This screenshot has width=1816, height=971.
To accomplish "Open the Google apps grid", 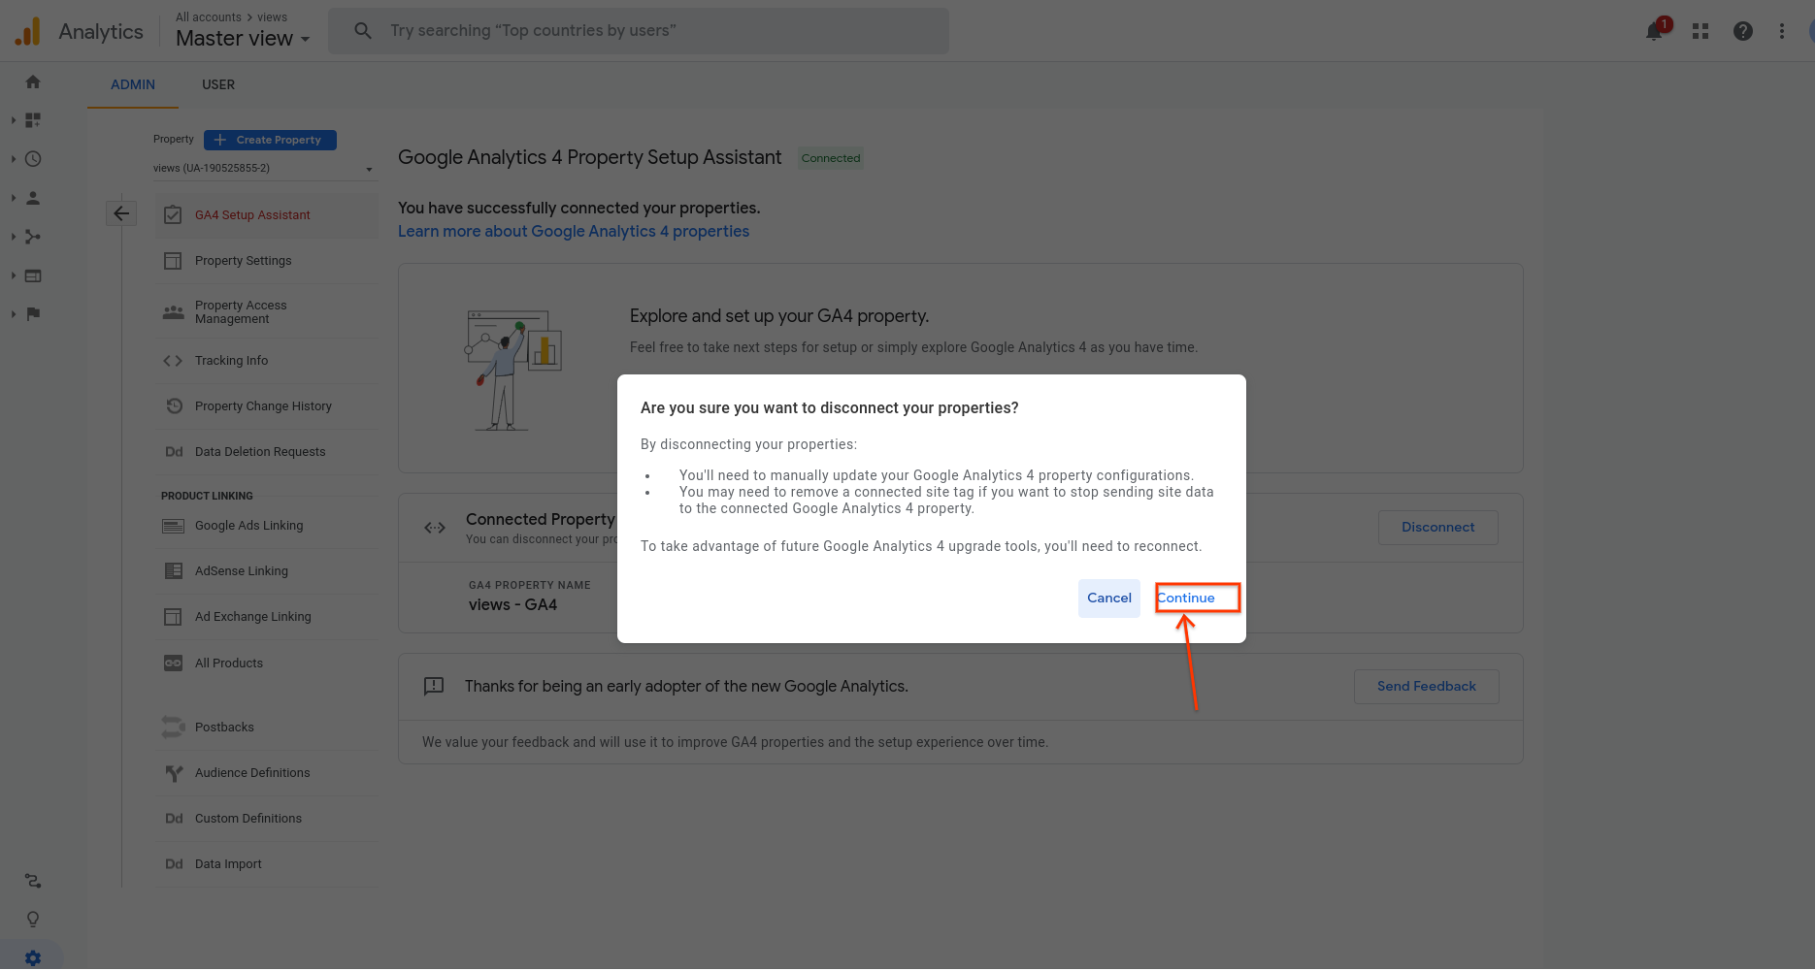I will tap(1700, 31).
